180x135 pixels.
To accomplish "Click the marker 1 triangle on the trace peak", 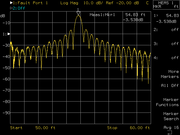I will [78, 13].
